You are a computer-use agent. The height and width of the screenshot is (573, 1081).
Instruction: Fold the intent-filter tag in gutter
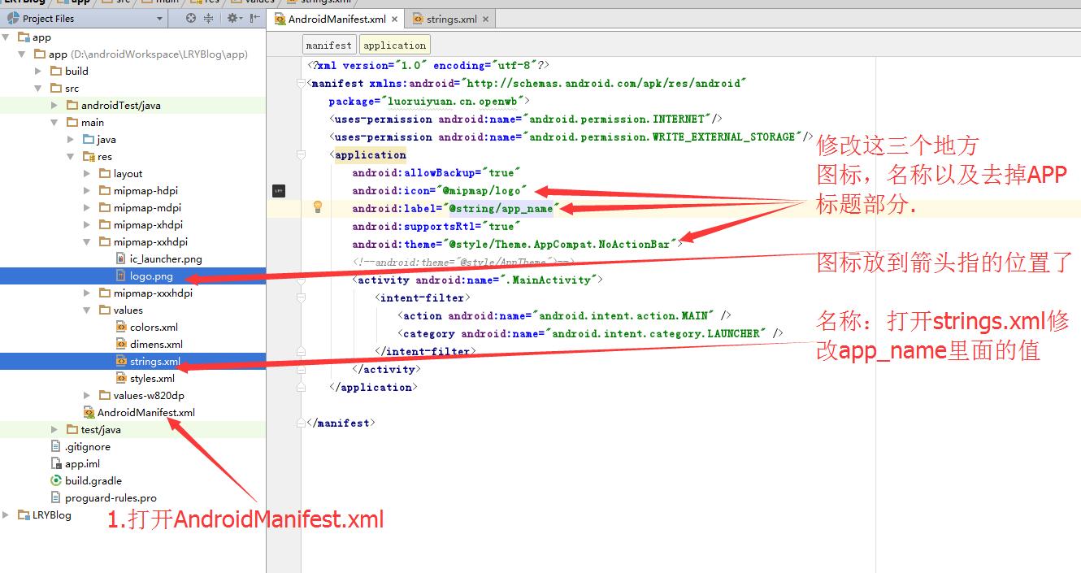(302, 297)
